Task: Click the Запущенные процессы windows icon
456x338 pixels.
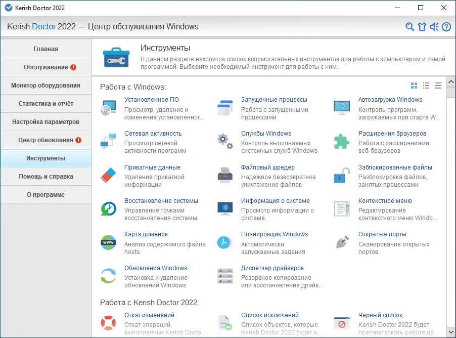Action: click(225, 108)
